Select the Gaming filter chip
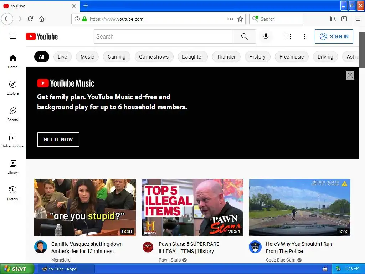The width and height of the screenshot is (365, 274). tap(117, 57)
